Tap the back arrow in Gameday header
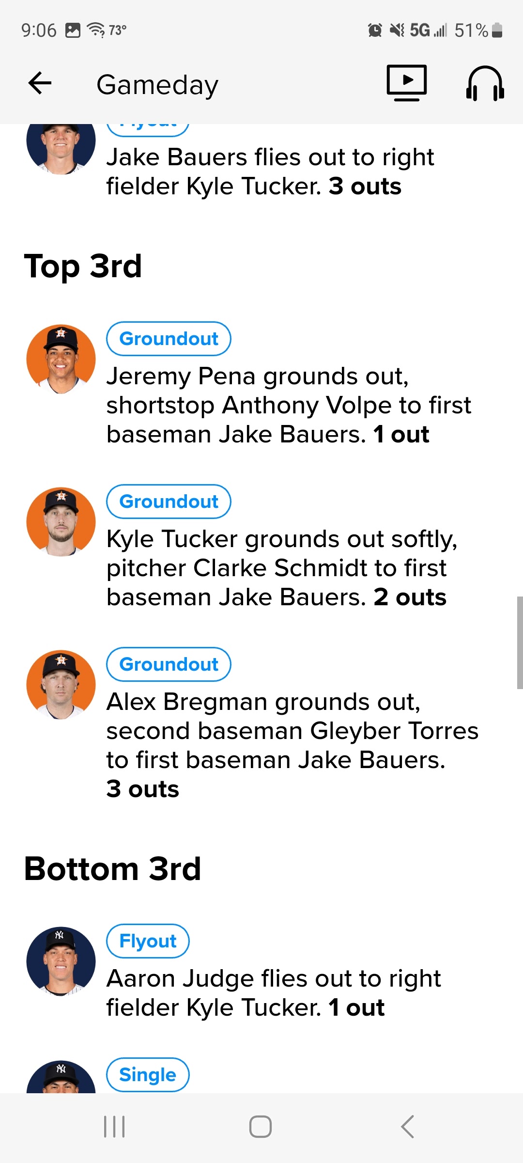 point(40,83)
